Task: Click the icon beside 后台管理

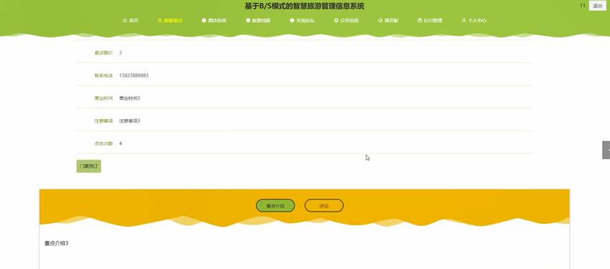Action: pos(420,21)
